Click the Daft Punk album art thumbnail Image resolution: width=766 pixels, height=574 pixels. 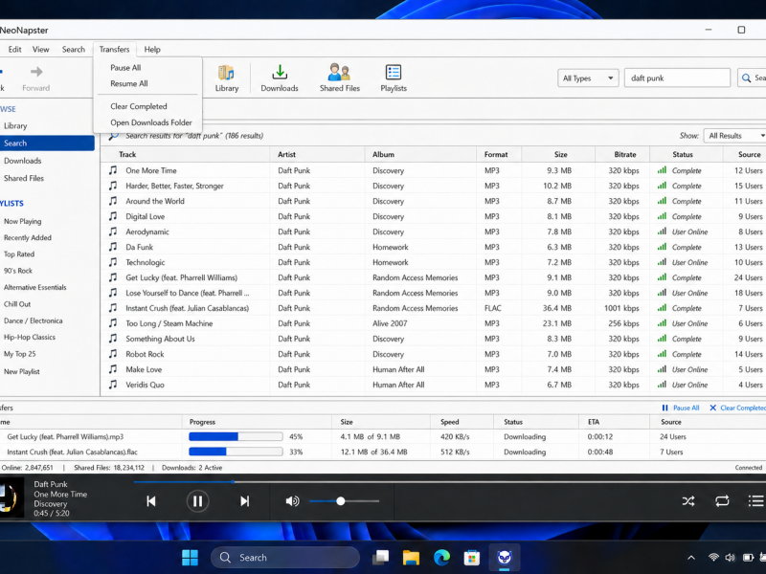tap(11, 497)
